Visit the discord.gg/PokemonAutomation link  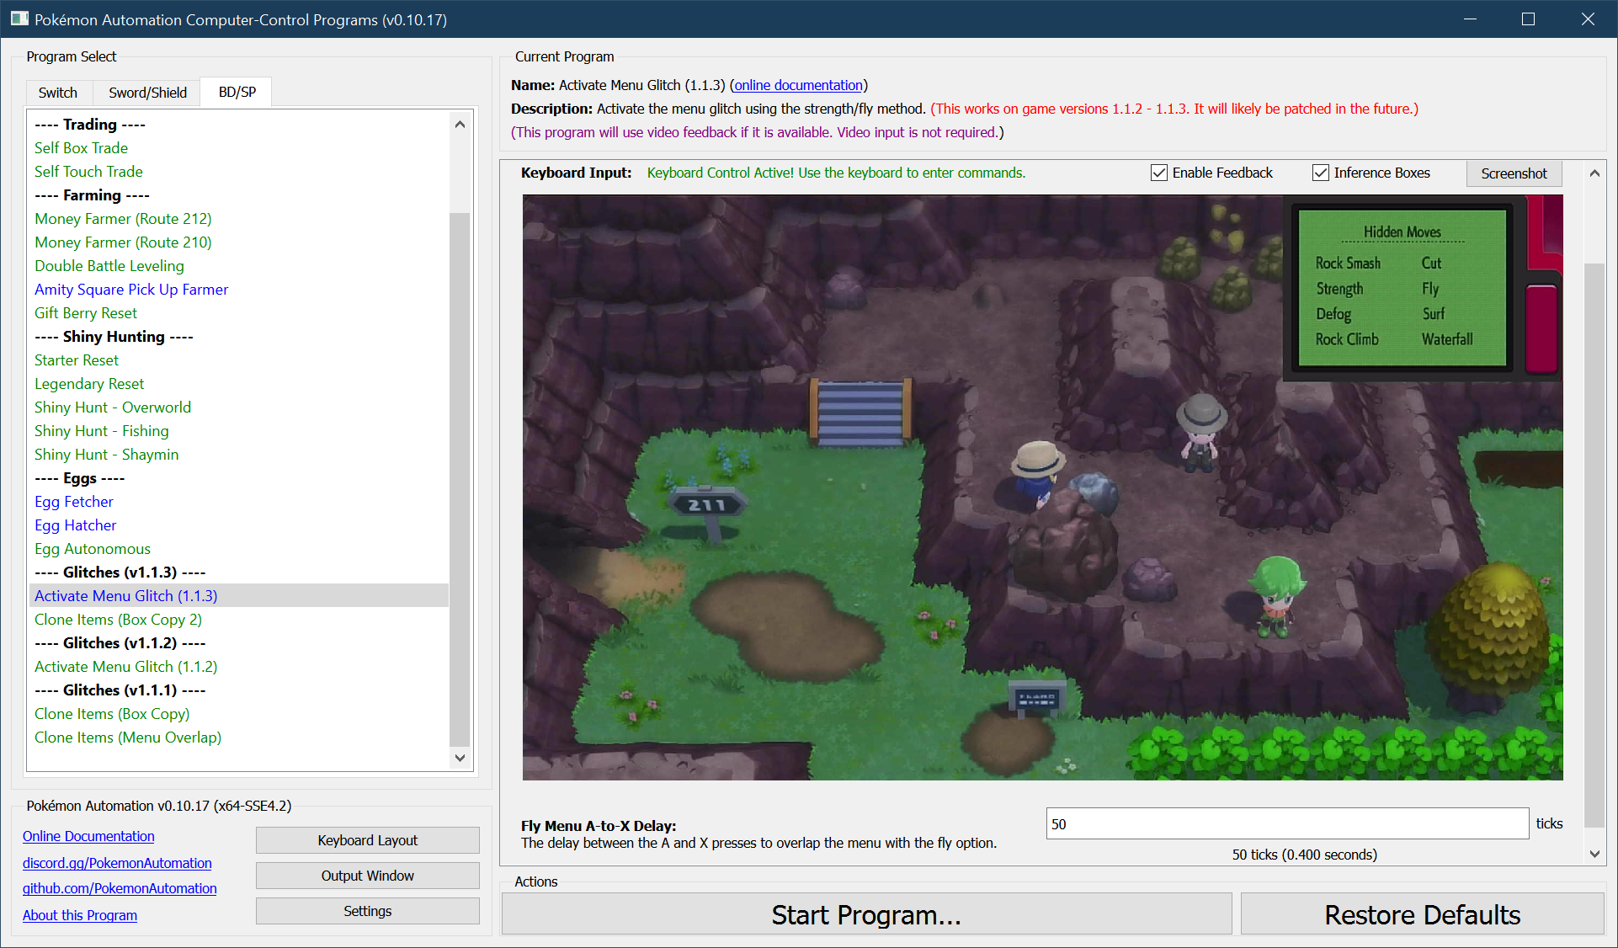tap(117, 863)
